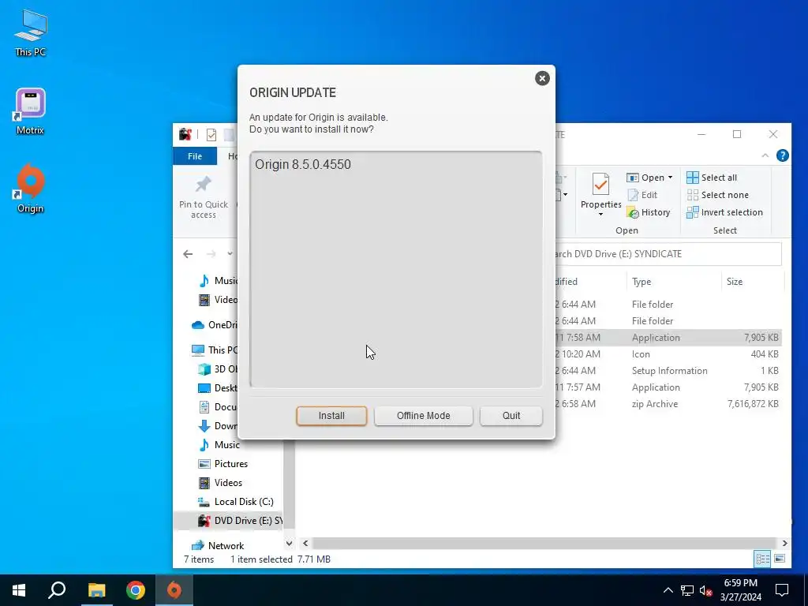This screenshot has width=808, height=606.
Task: Click Edit in the Open group
Action: coord(642,195)
